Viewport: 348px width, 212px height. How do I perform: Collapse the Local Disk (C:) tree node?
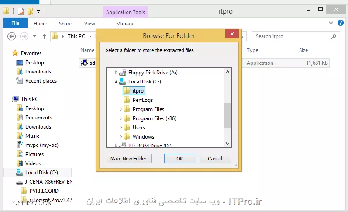(x=116, y=82)
